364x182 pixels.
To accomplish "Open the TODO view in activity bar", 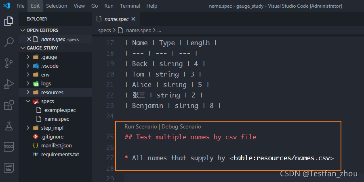I will pyautogui.click(x=9, y=147).
